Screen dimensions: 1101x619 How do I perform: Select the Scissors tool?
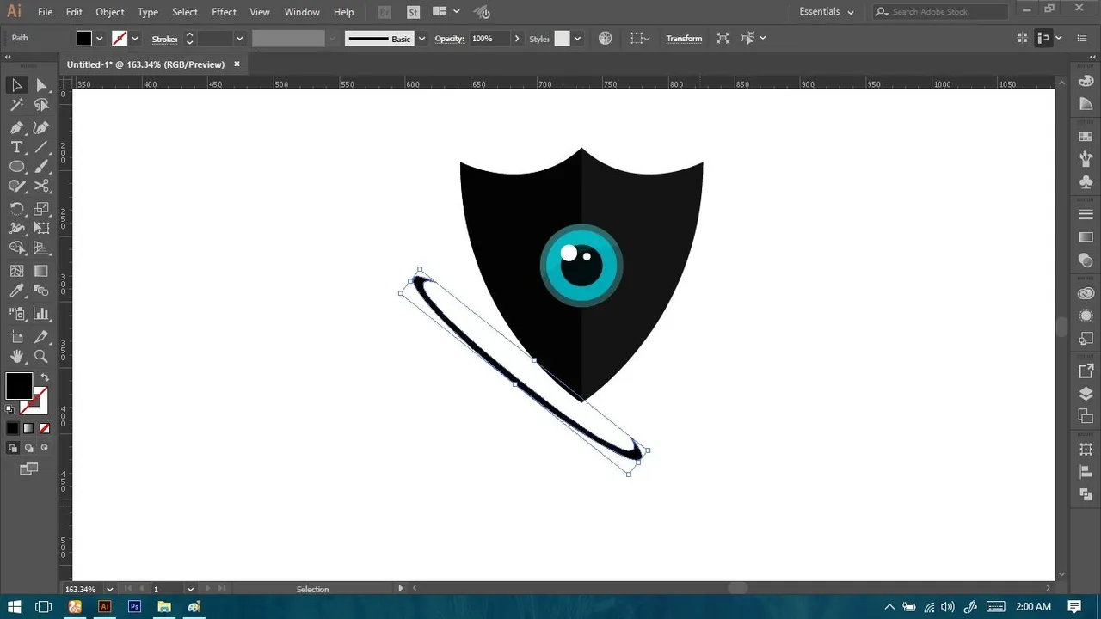pyautogui.click(x=41, y=187)
